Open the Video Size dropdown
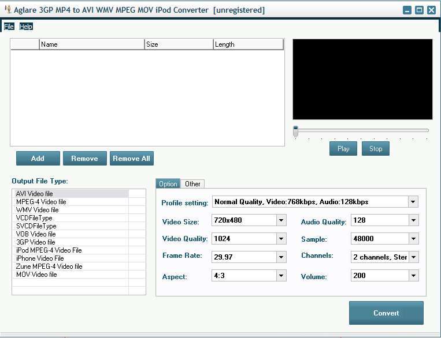441x338 pixels. tap(281, 220)
